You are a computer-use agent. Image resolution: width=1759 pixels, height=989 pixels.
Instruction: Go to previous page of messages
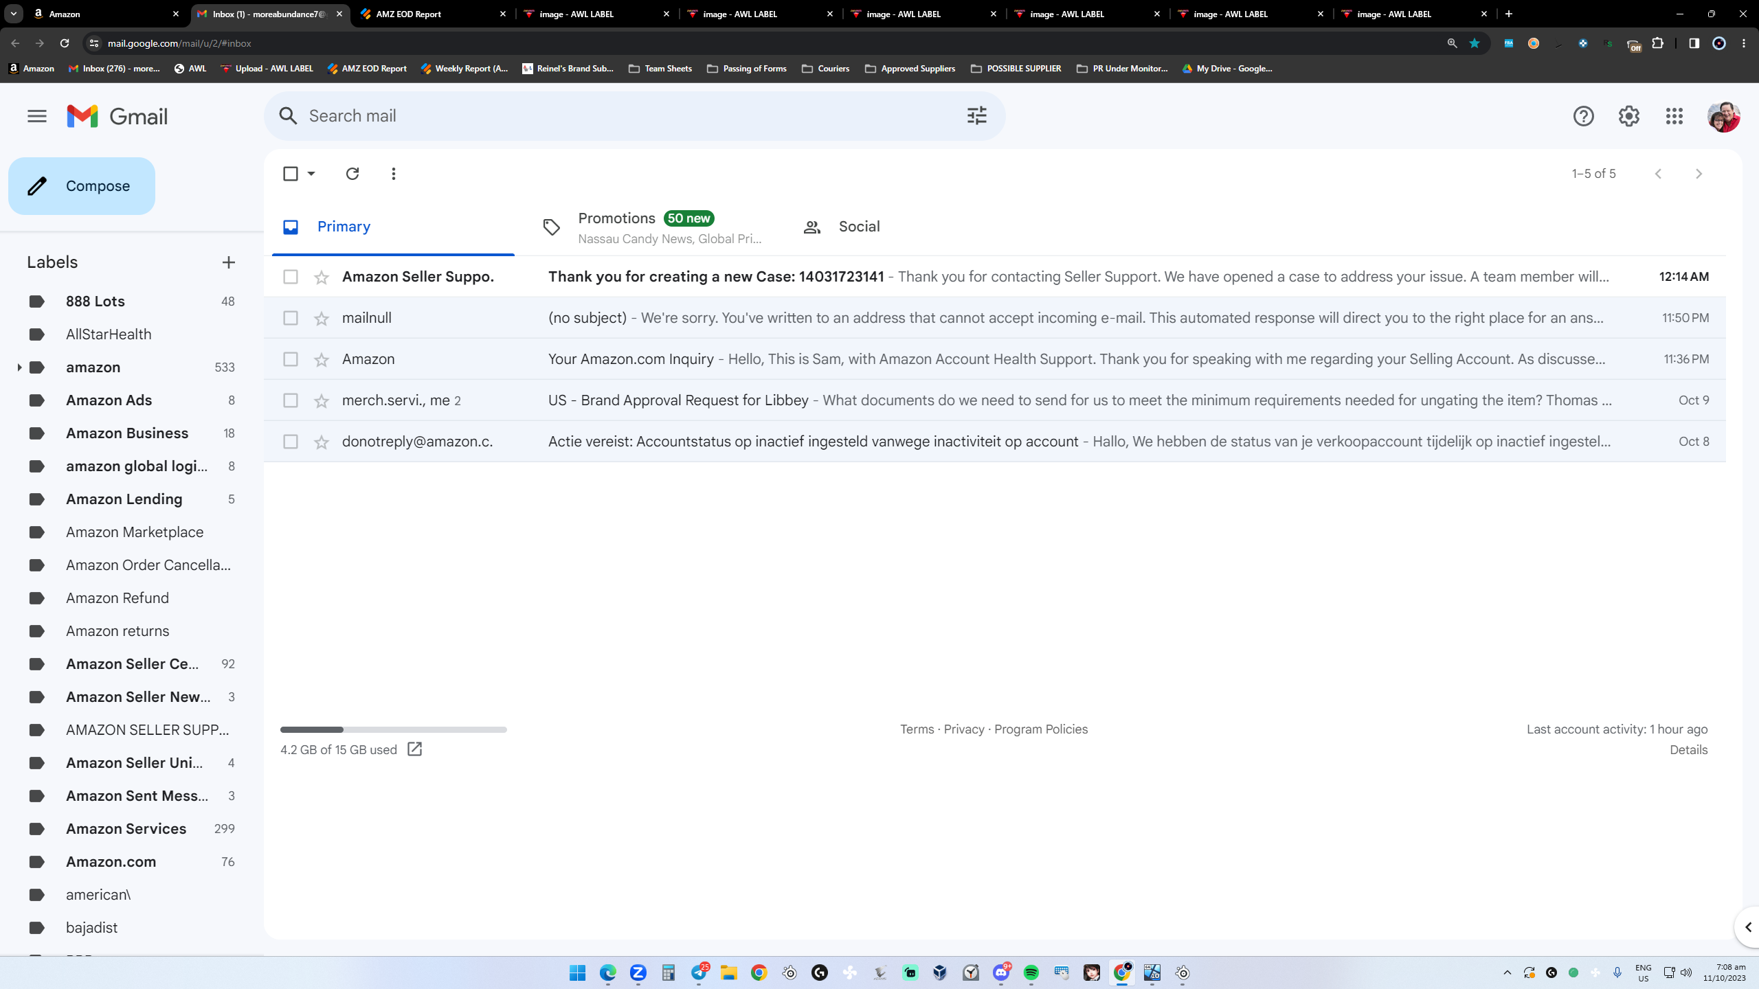pyautogui.click(x=1658, y=174)
